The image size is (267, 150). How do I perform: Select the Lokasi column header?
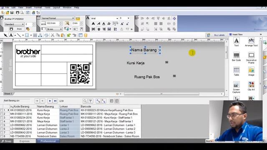70,107
